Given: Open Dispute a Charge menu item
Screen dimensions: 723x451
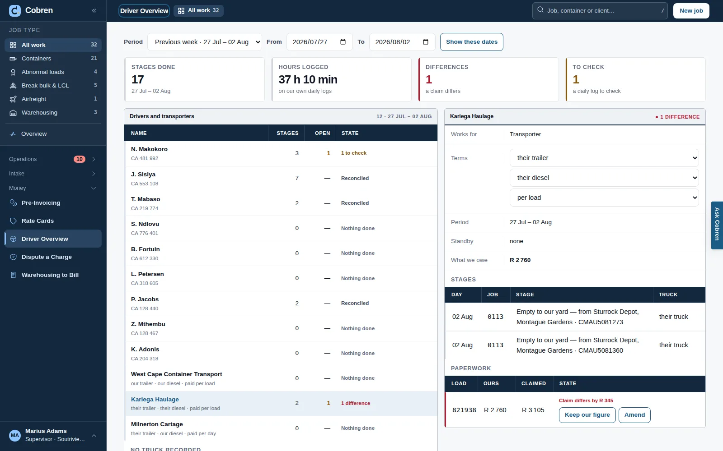Looking at the screenshot, I should point(53,257).
